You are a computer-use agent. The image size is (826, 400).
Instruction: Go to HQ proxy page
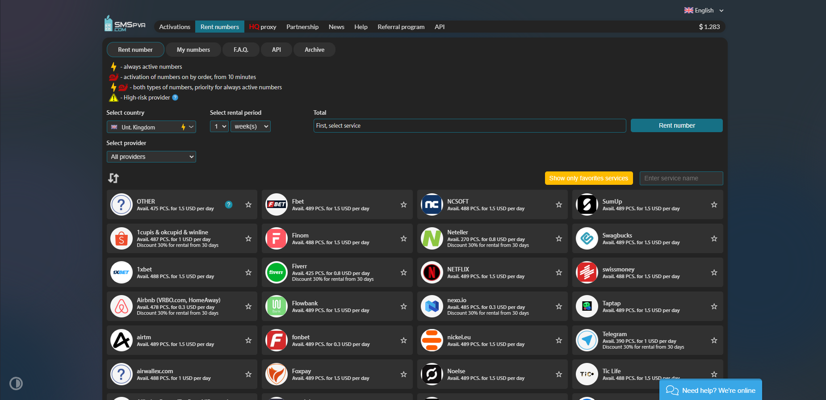click(263, 27)
